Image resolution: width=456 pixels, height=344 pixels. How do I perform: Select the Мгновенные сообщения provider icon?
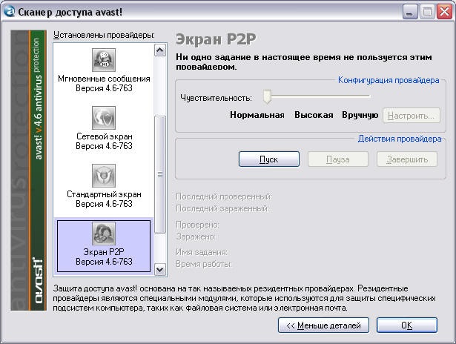tap(104, 60)
